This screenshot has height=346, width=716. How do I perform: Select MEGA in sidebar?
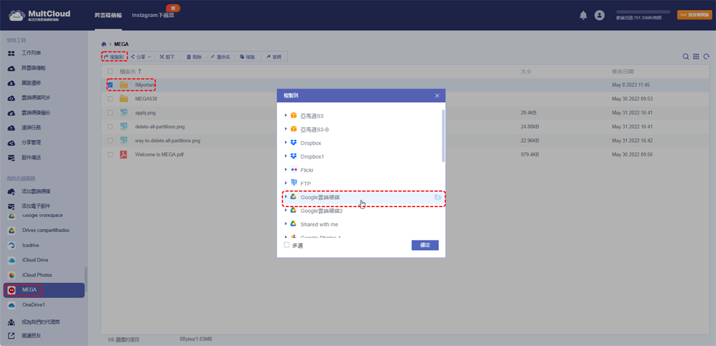[x=44, y=290]
